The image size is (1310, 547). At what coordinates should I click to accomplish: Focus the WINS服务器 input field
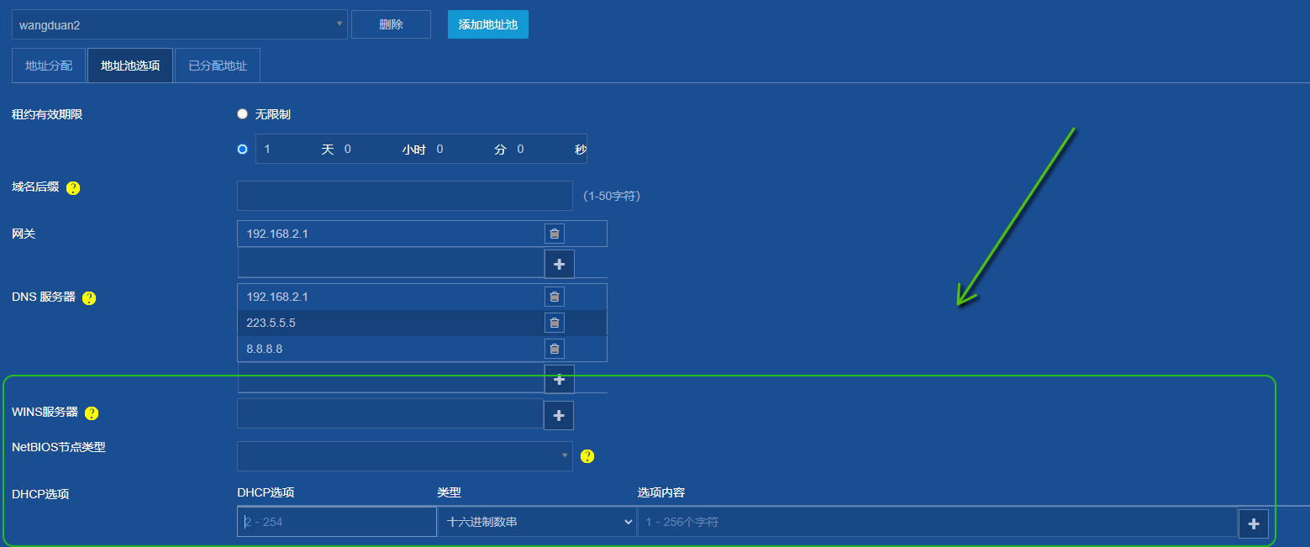tap(391, 413)
